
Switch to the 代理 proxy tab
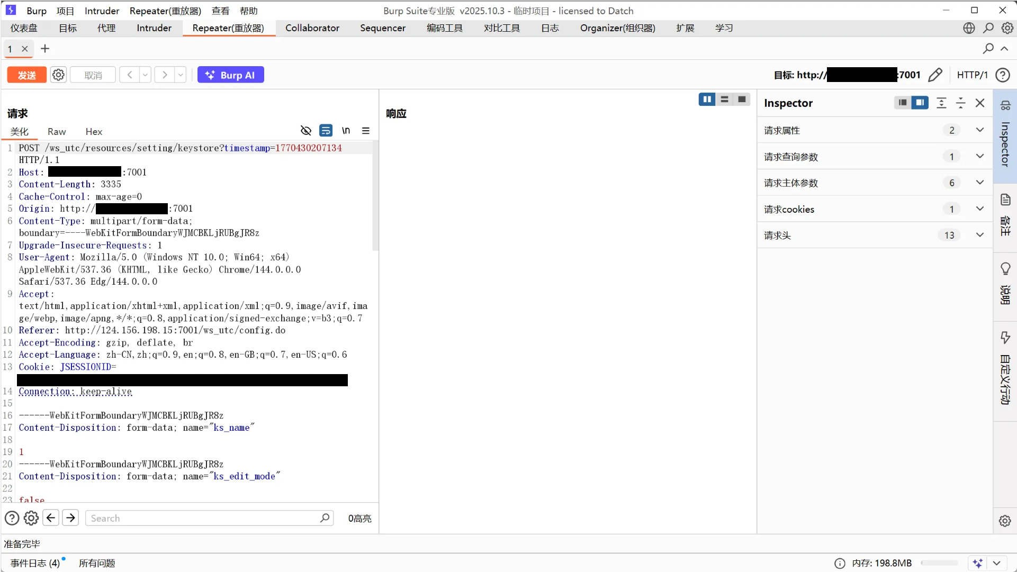[106, 28]
